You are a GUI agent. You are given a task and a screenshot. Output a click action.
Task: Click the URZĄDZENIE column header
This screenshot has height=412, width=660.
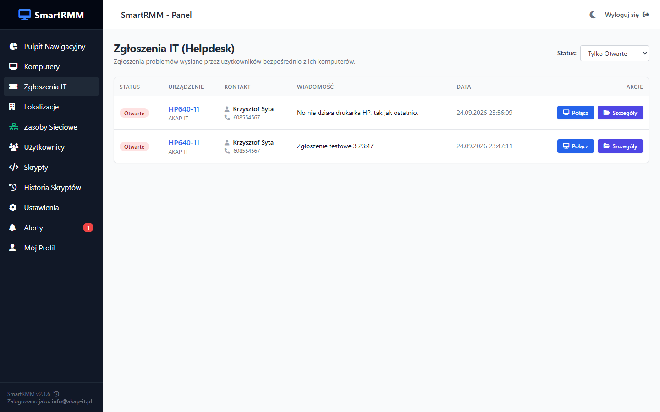click(x=186, y=87)
